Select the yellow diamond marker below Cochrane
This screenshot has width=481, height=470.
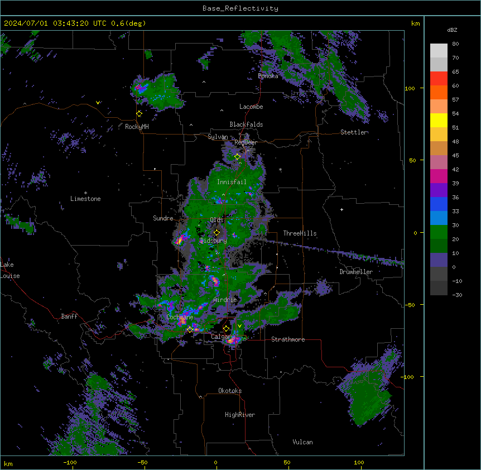(190, 330)
